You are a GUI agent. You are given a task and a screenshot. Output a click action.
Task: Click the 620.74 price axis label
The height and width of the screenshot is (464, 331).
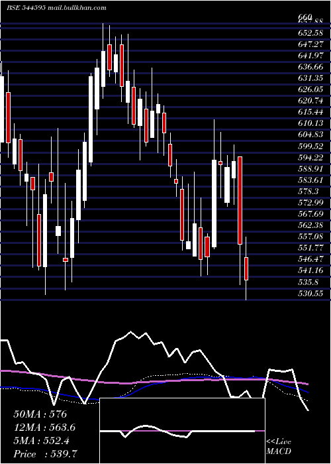[x=310, y=101]
